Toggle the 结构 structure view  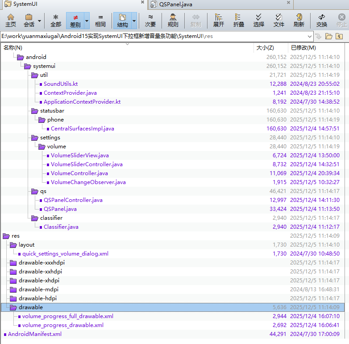pos(122,21)
